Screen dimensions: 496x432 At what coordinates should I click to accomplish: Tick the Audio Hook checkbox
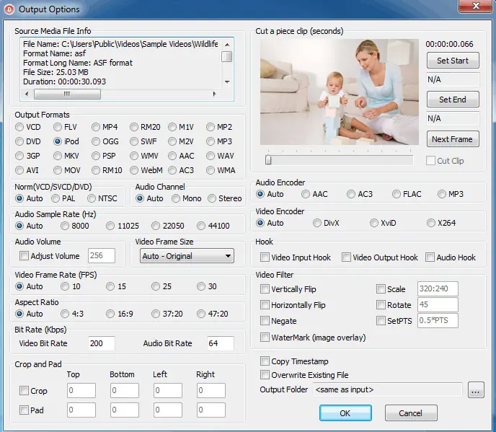430,257
